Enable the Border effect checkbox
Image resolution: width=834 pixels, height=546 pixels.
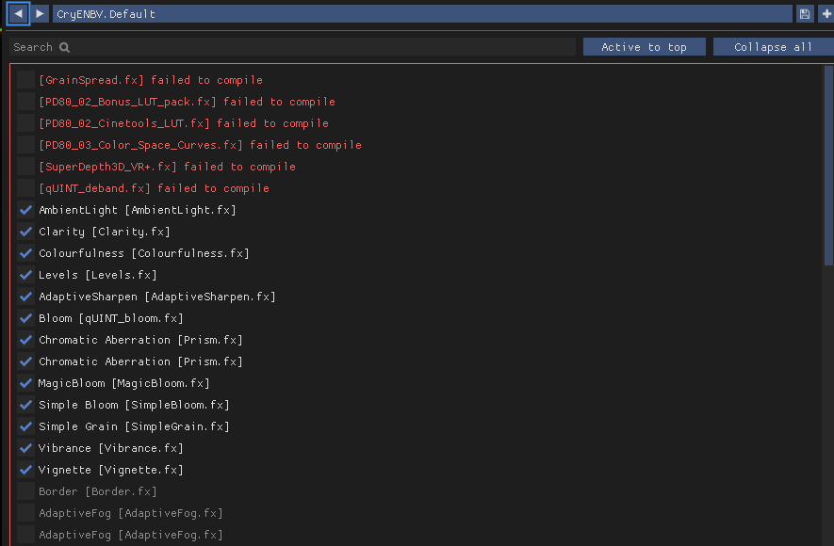pyautogui.click(x=25, y=491)
